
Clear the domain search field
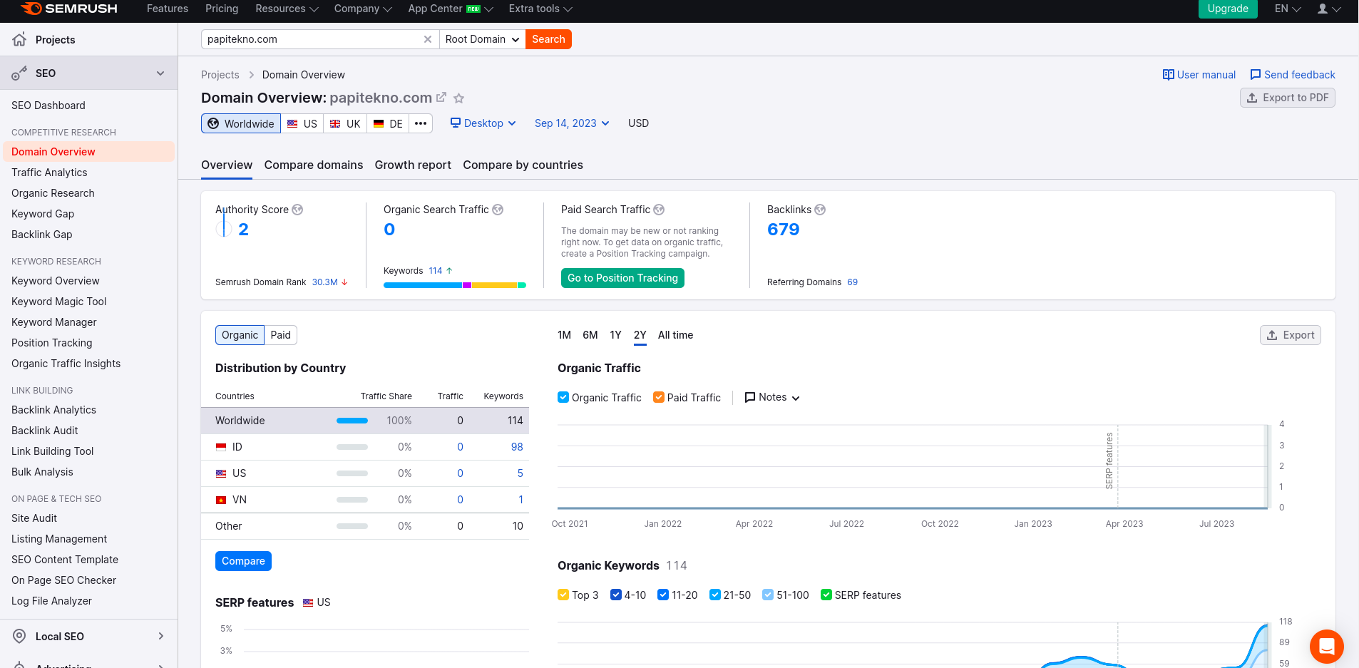pos(428,39)
